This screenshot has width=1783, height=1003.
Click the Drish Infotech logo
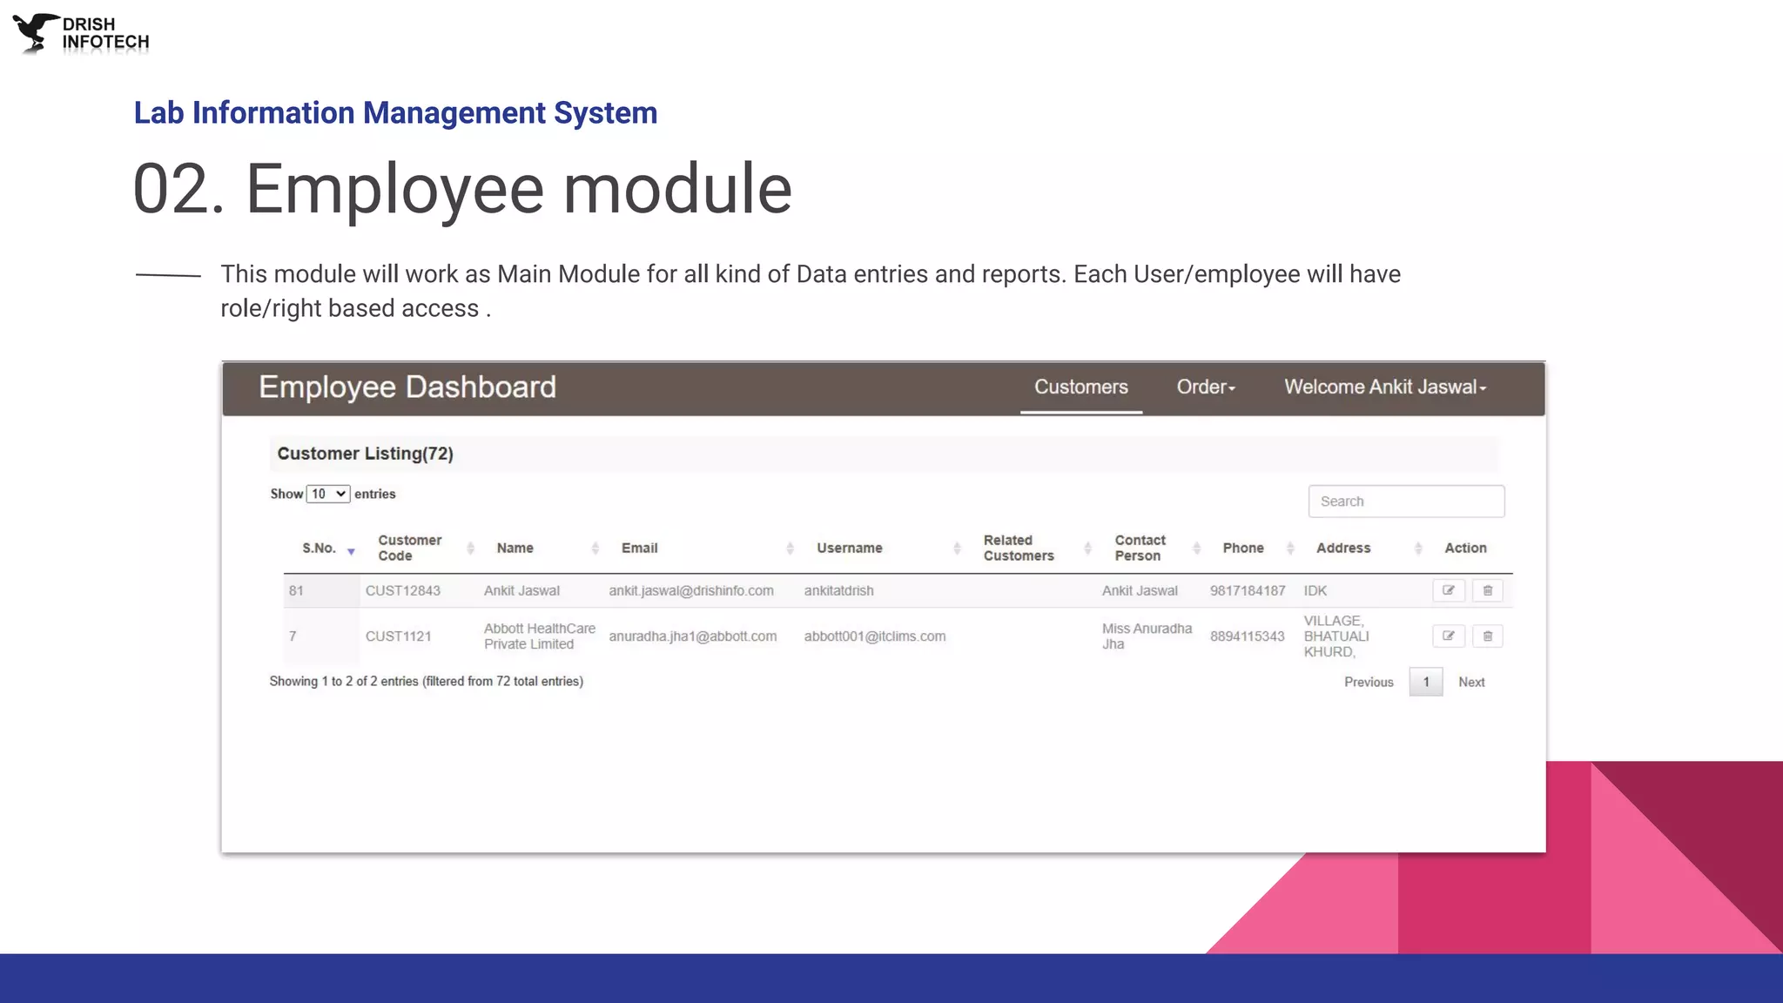(82, 34)
